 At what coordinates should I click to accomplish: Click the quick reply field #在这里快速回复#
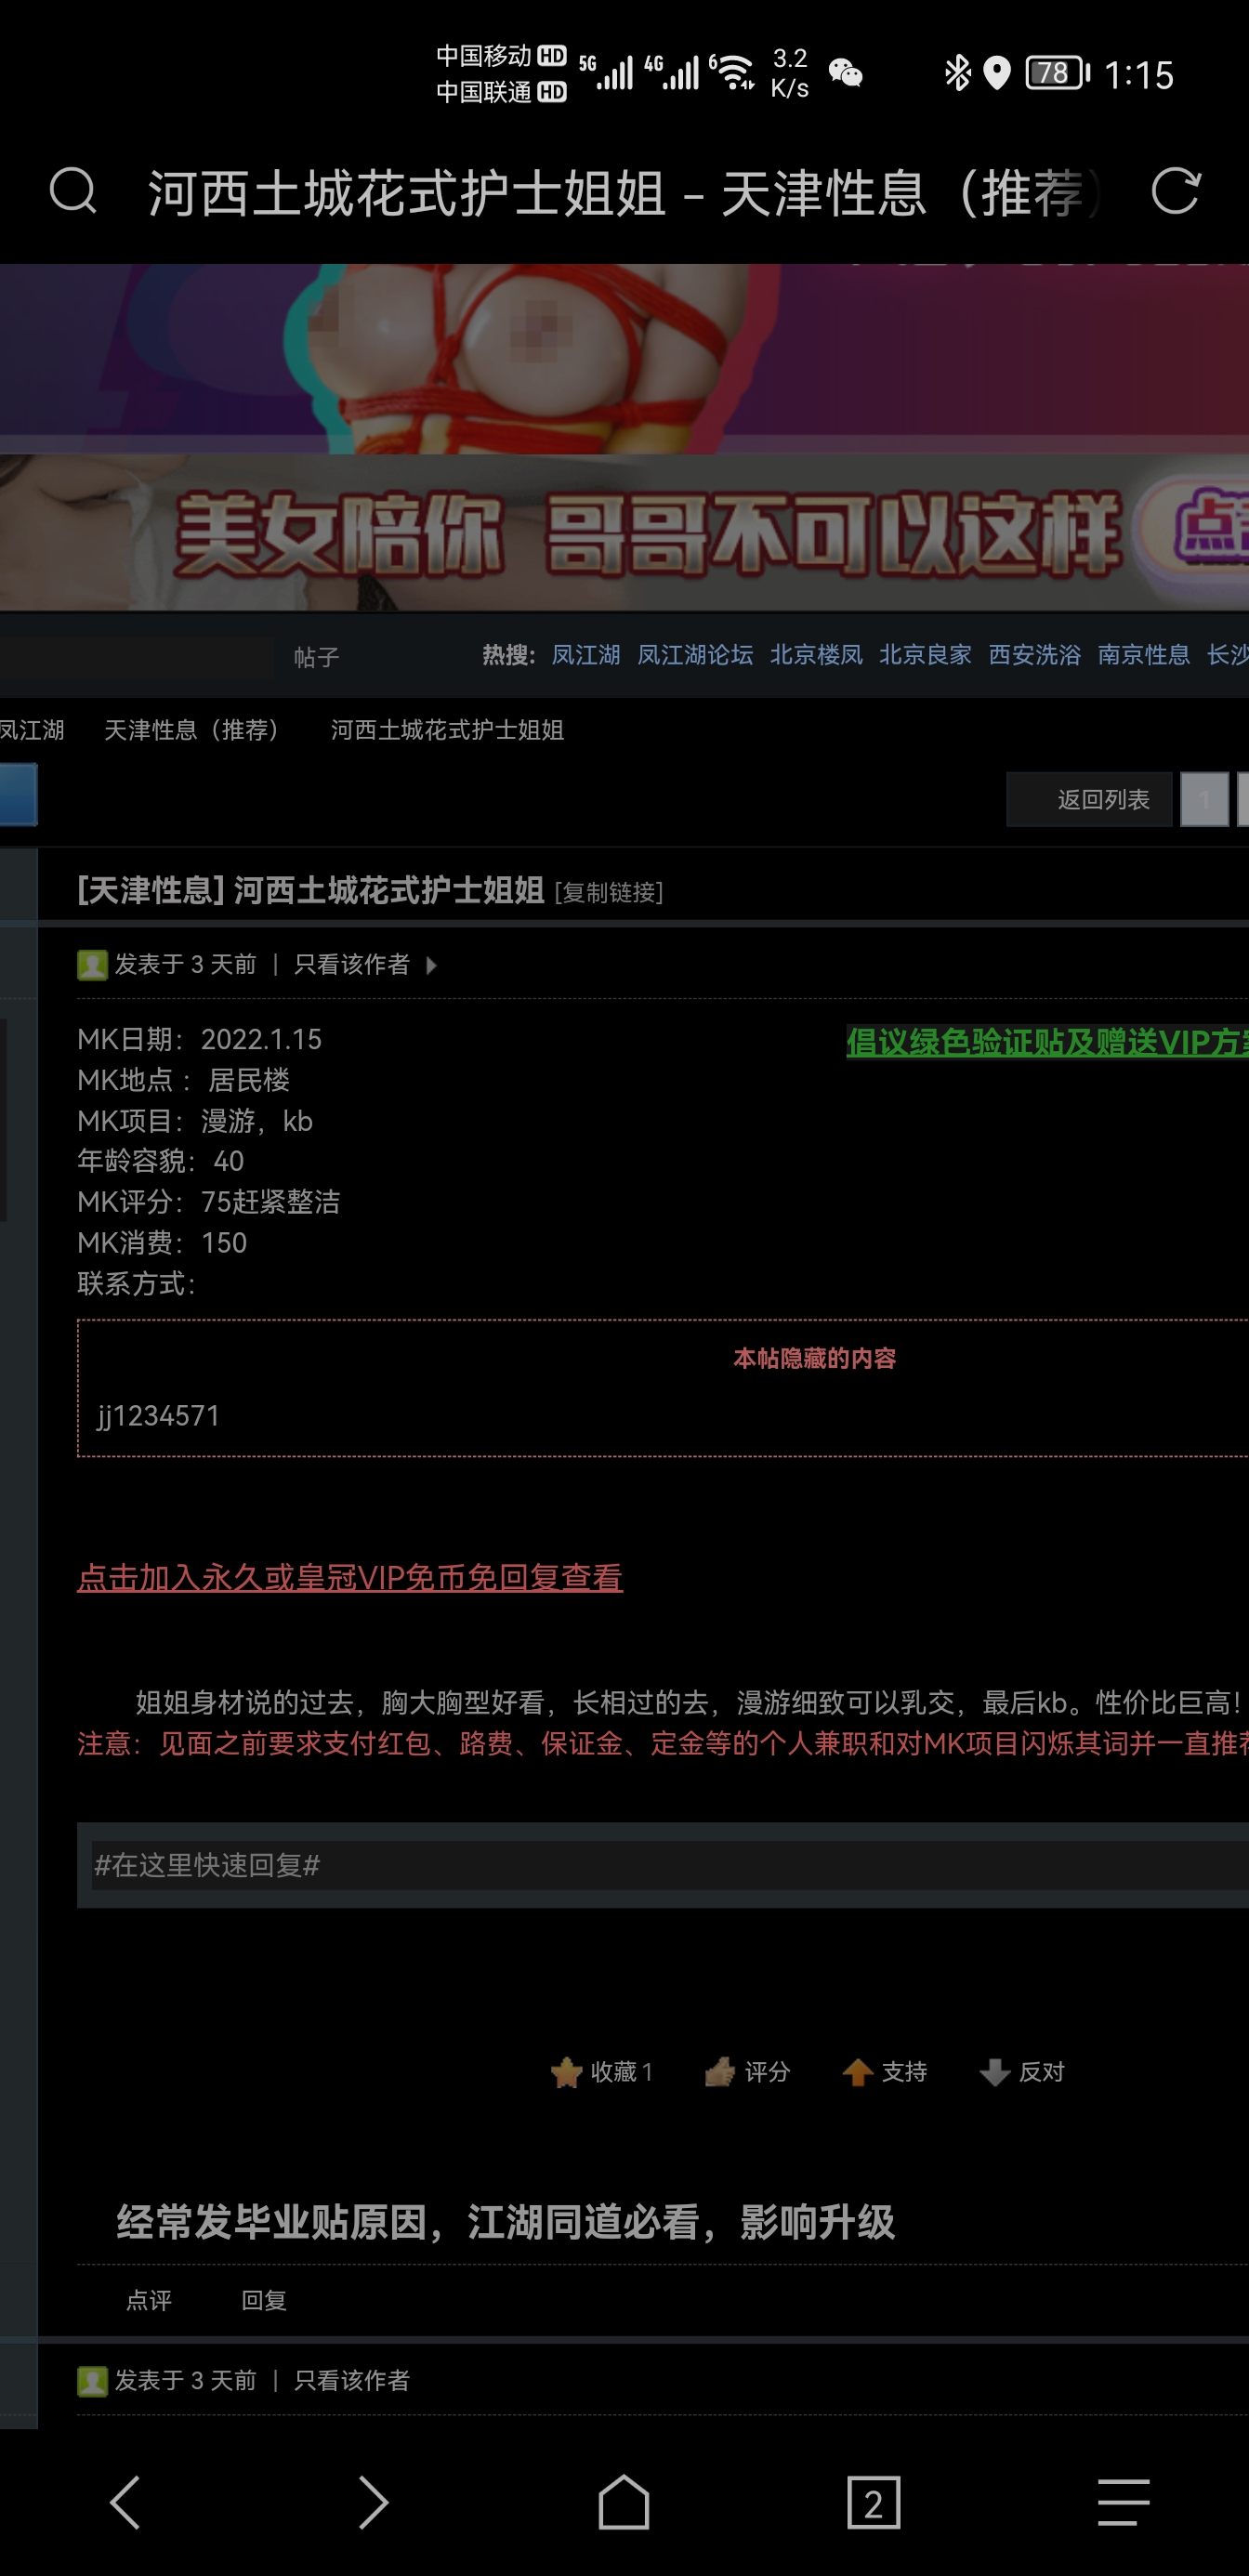(x=670, y=1865)
